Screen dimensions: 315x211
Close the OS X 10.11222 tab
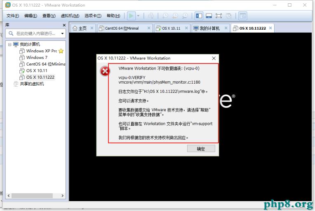pos(270,28)
